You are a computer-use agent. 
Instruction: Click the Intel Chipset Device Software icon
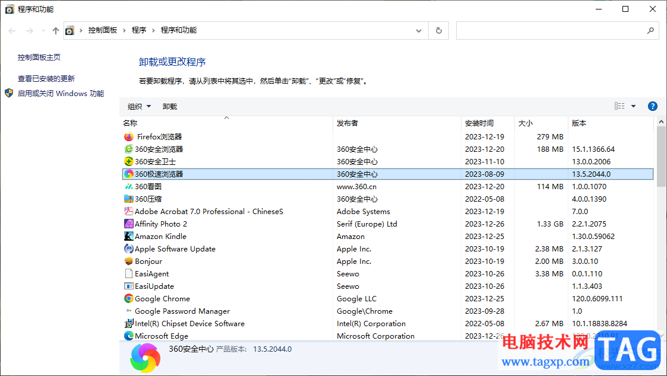coord(128,323)
